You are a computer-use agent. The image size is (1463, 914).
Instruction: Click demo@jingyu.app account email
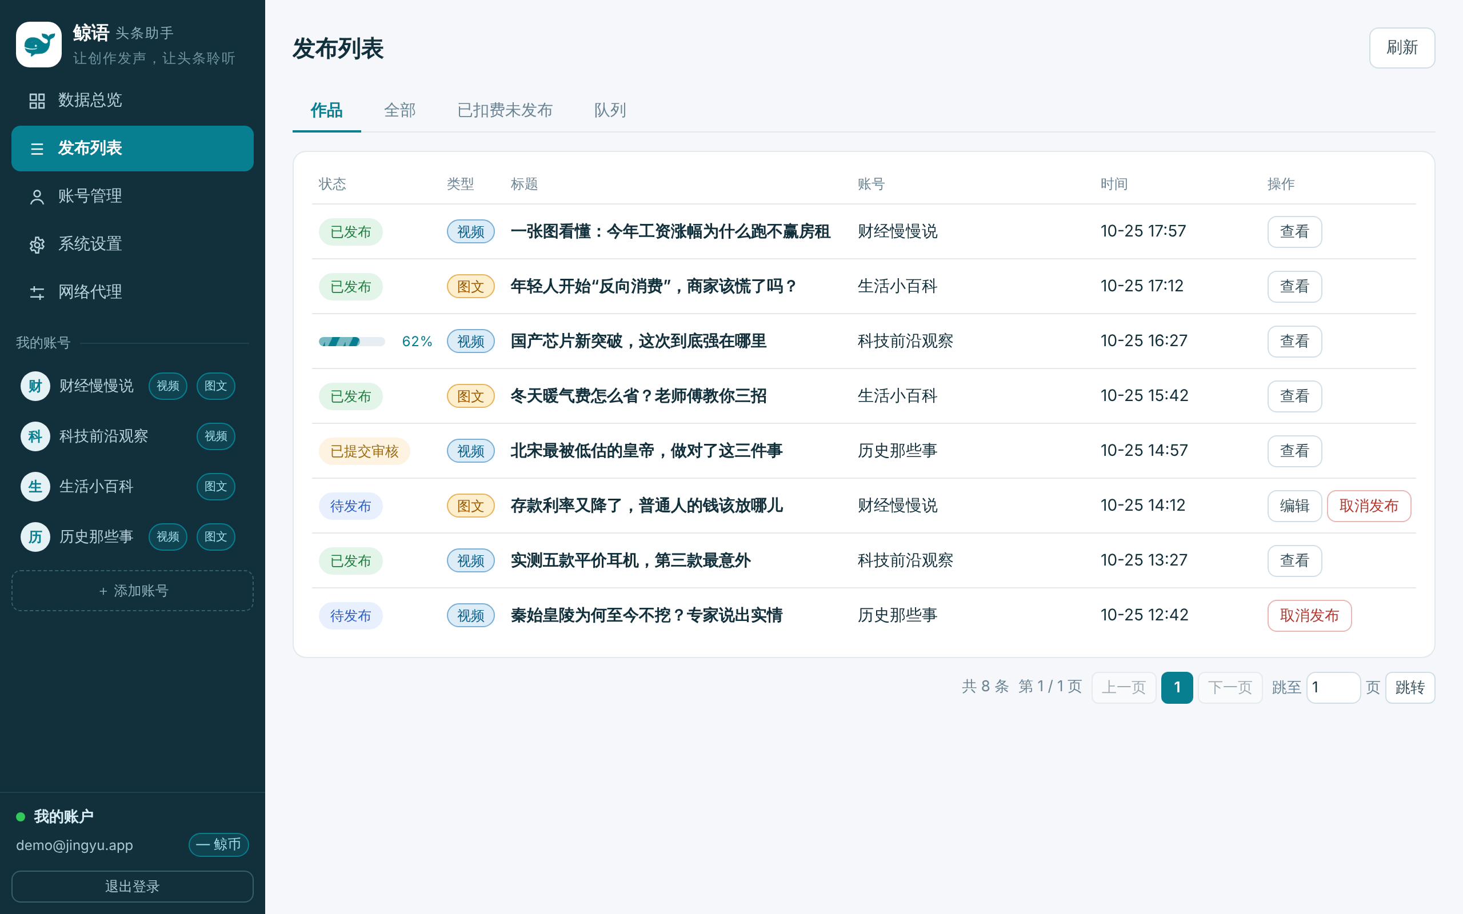[x=74, y=845]
